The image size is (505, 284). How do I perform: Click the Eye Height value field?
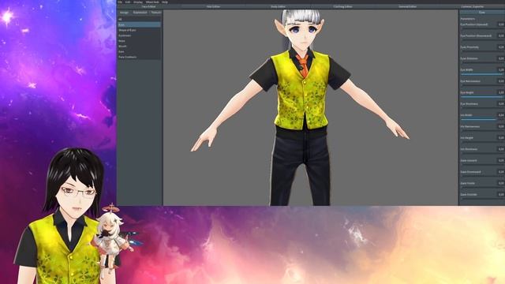tap(501, 92)
